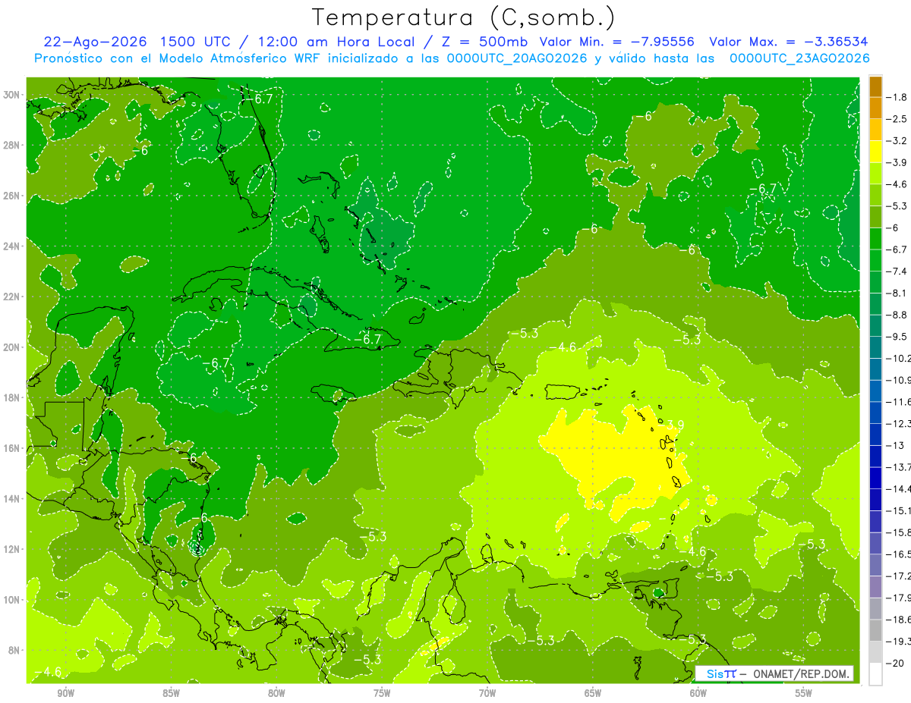Click the colorbar value "-7.4"

(897, 271)
